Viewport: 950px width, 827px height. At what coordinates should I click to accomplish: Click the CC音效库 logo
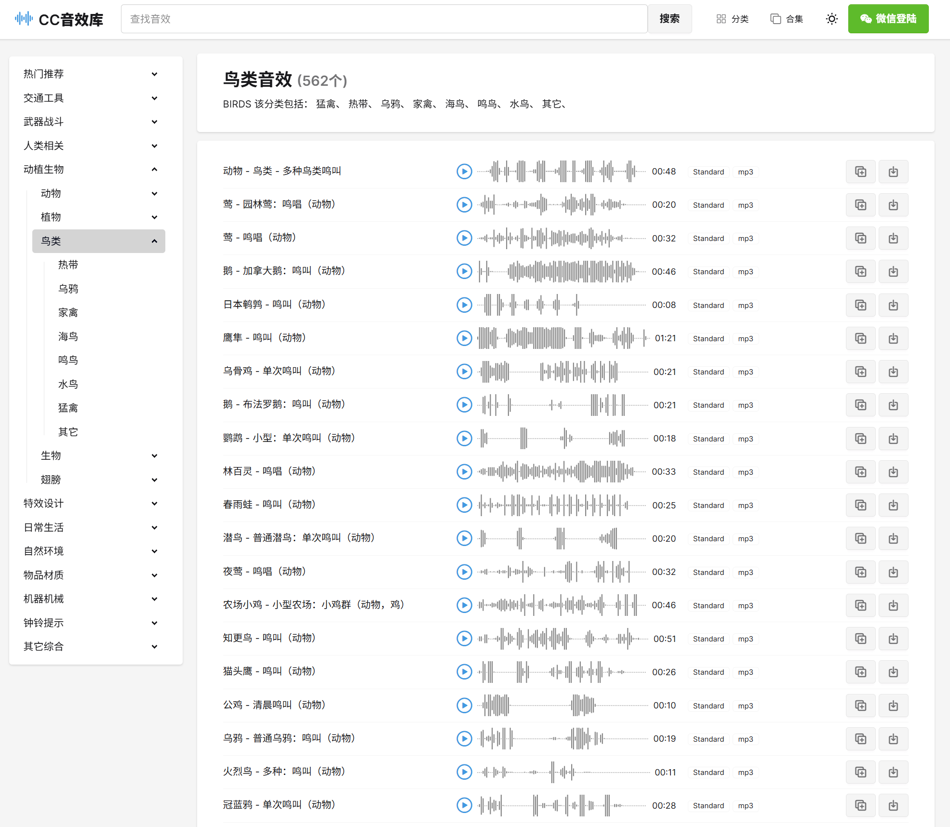59,19
